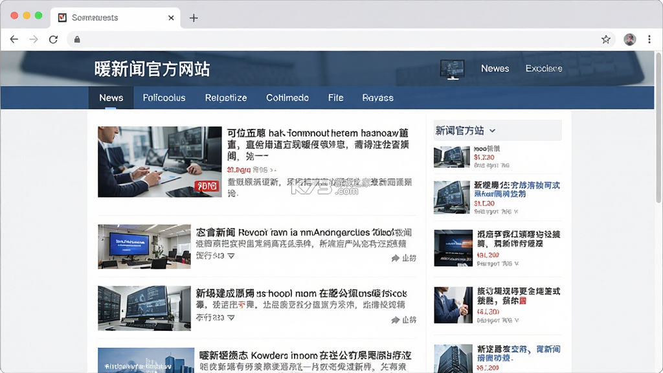Screen dimensions: 663x373
Task: Bookmark this page with the star icon
Action: point(606,40)
